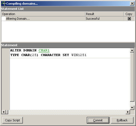Click the Statement List section header
This screenshot has height=126, width=136.
[x=68, y=9]
